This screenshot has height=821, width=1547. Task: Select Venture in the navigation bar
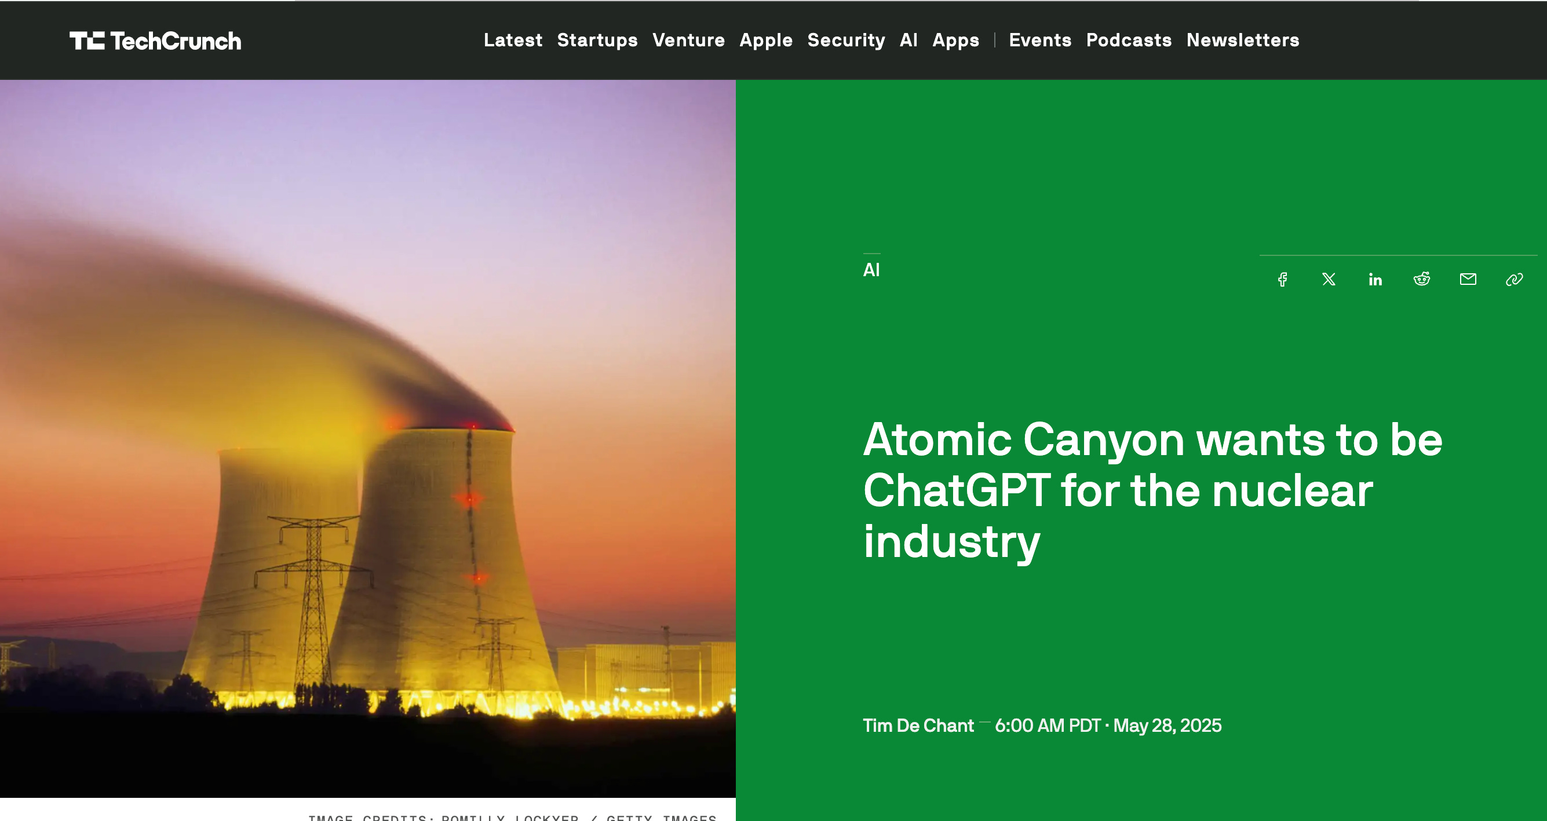[688, 40]
